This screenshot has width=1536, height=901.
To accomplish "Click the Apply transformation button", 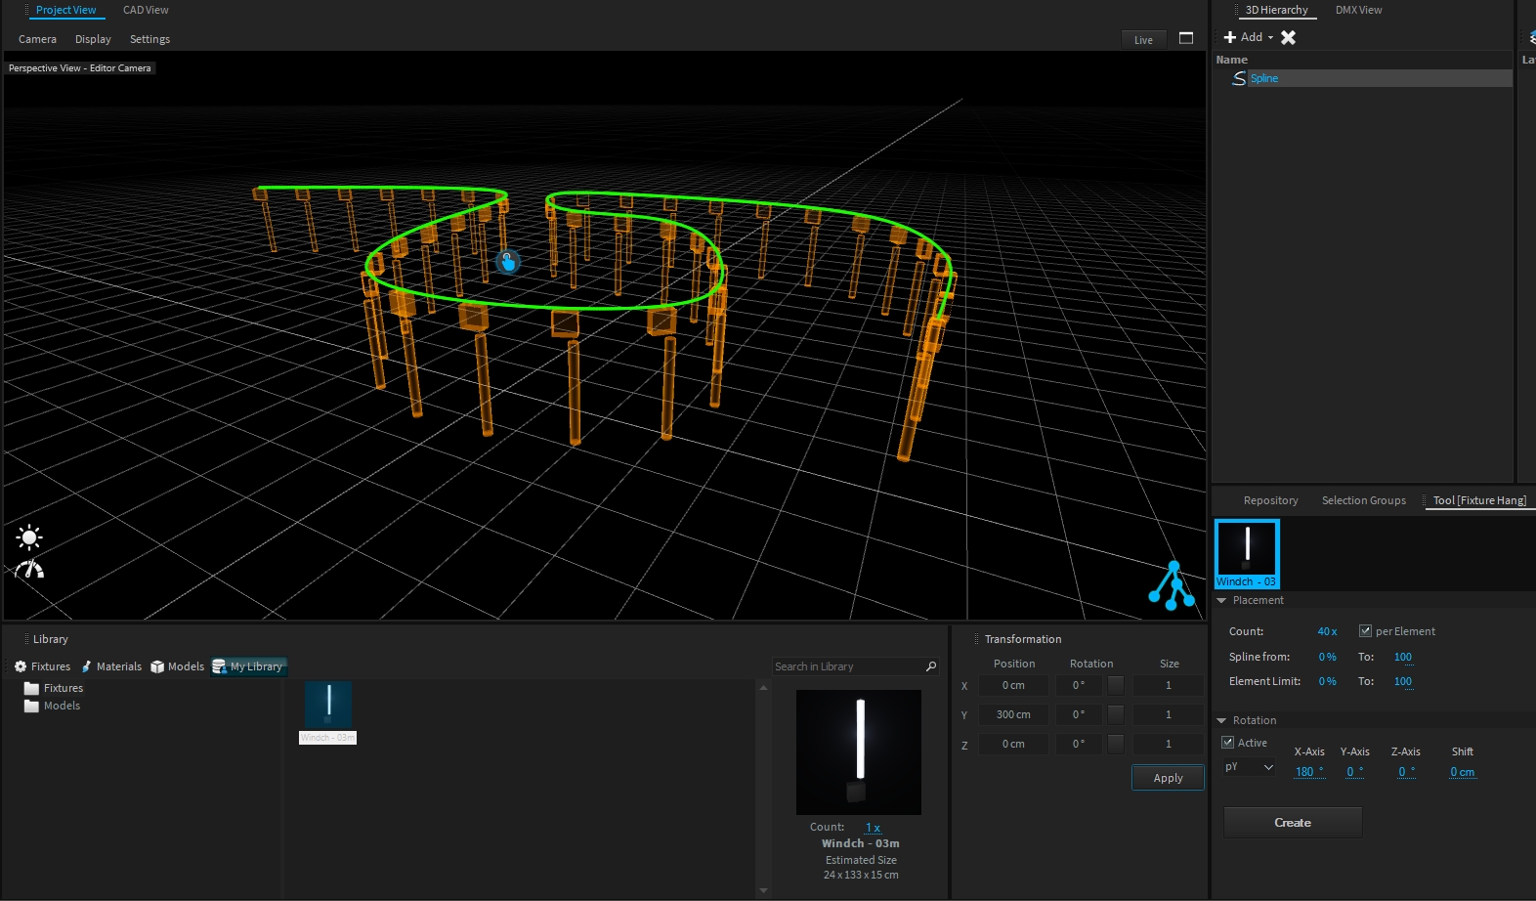I will click(x=1168, y=778).
